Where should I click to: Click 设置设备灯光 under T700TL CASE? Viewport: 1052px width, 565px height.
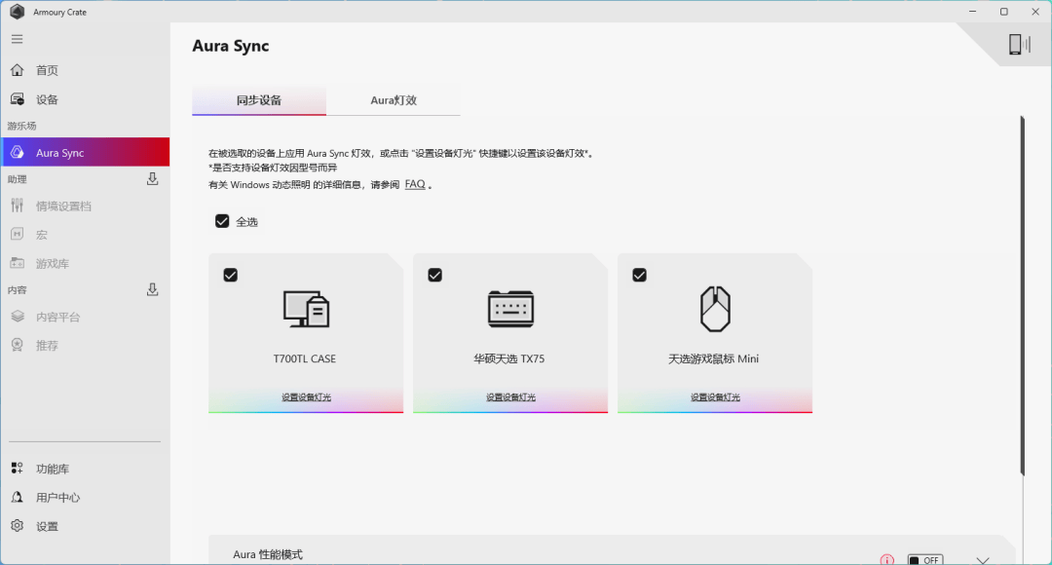pyautogui.click(x=306, y=397)
